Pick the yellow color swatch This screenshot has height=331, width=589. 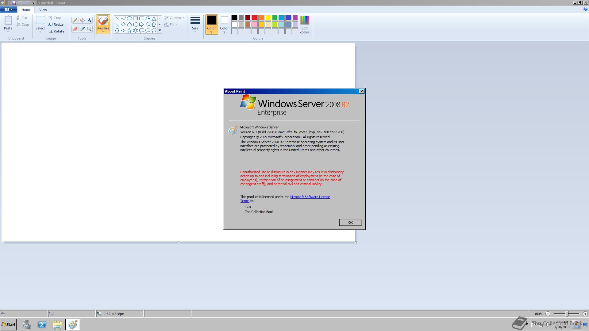coord(268,18)
